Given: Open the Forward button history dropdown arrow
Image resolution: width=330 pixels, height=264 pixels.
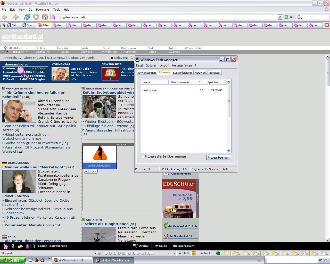Looking at the screenshot, I should coord(22,17).
